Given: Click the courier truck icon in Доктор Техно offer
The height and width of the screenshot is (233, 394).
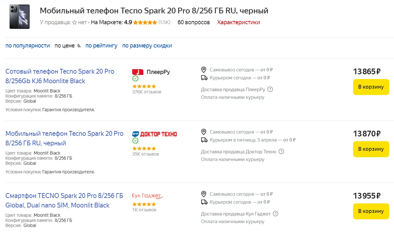Looking at the screenshot, I should (x=204, y=140).
